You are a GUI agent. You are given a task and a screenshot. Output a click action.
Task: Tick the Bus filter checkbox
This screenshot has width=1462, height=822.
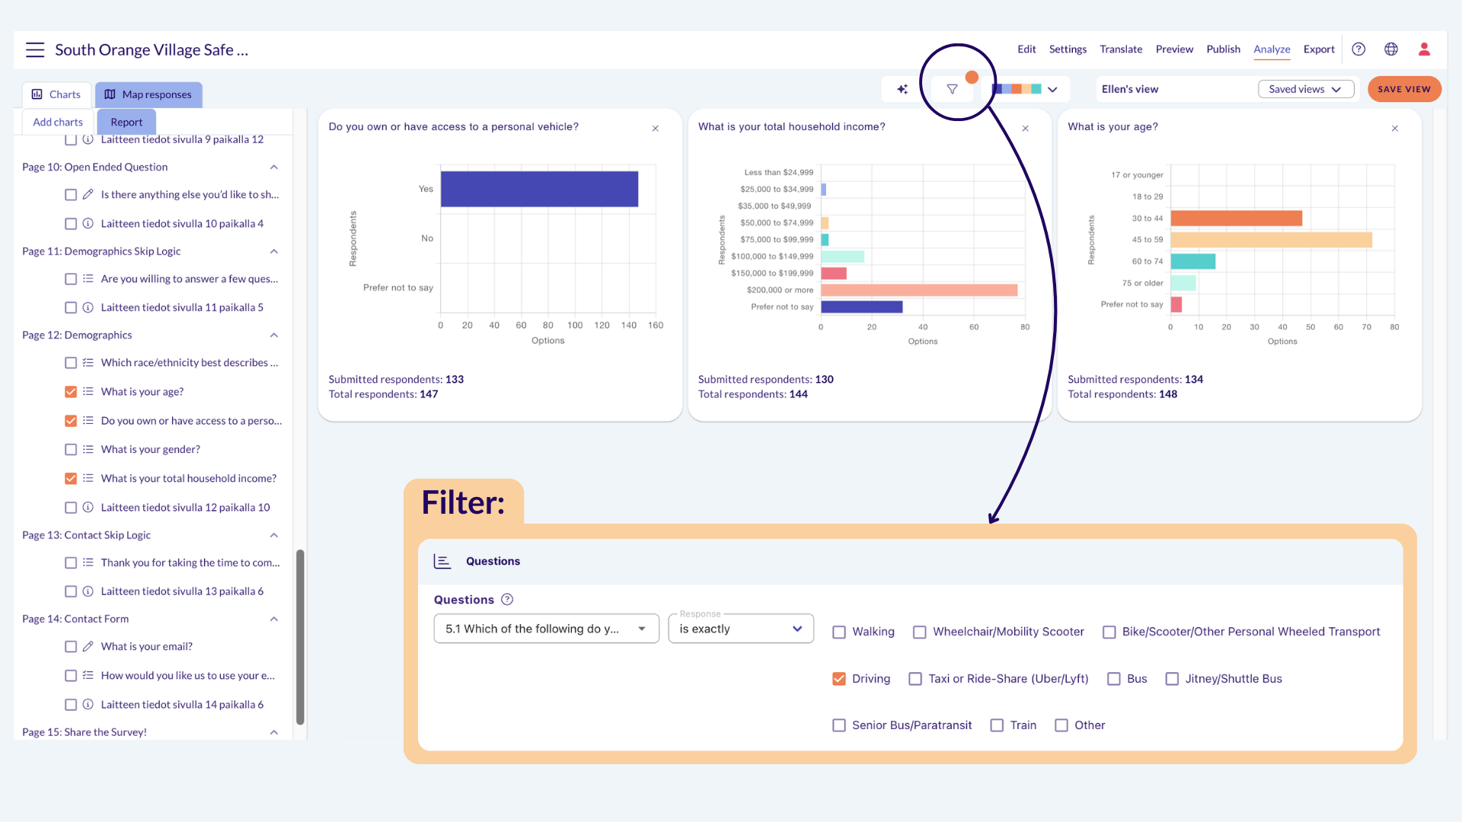click(1114, 679)
